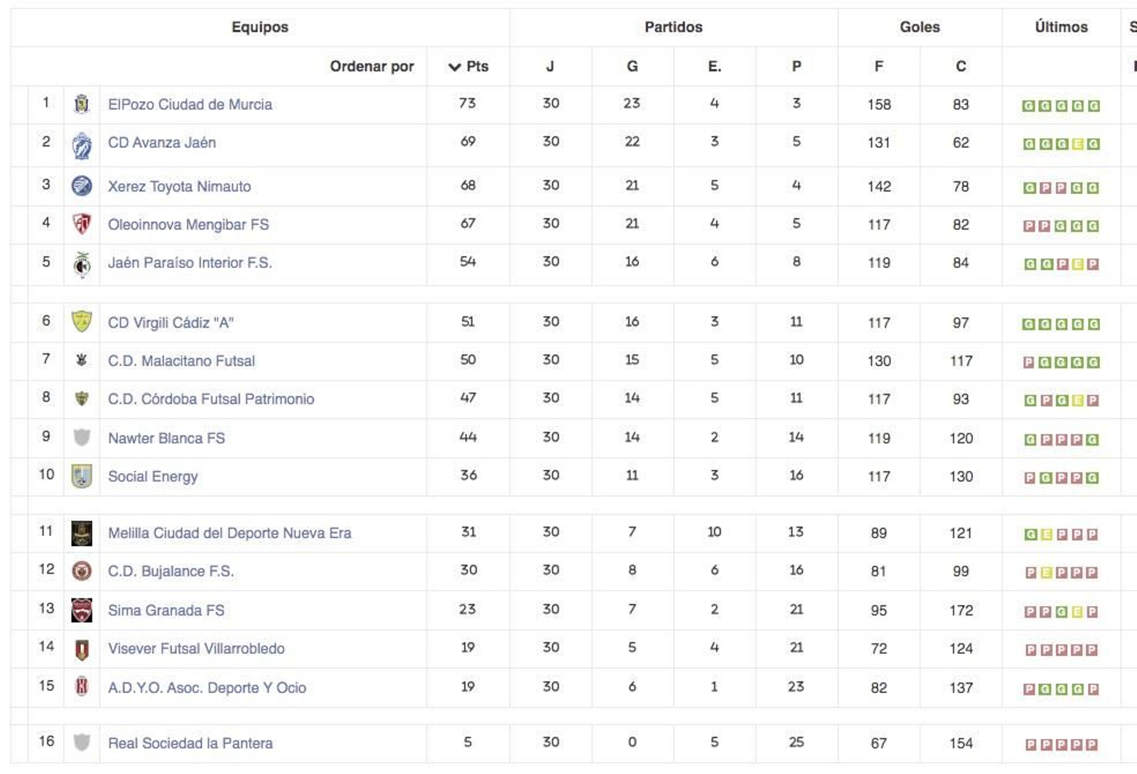Viewport: 1137px width, 774px height.
Task: Select the CD Avanza Jaén club badge
Action: click(x=83, y=142)
